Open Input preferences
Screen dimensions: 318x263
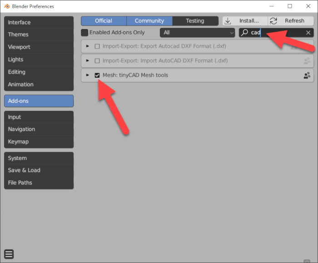point(39,117)
